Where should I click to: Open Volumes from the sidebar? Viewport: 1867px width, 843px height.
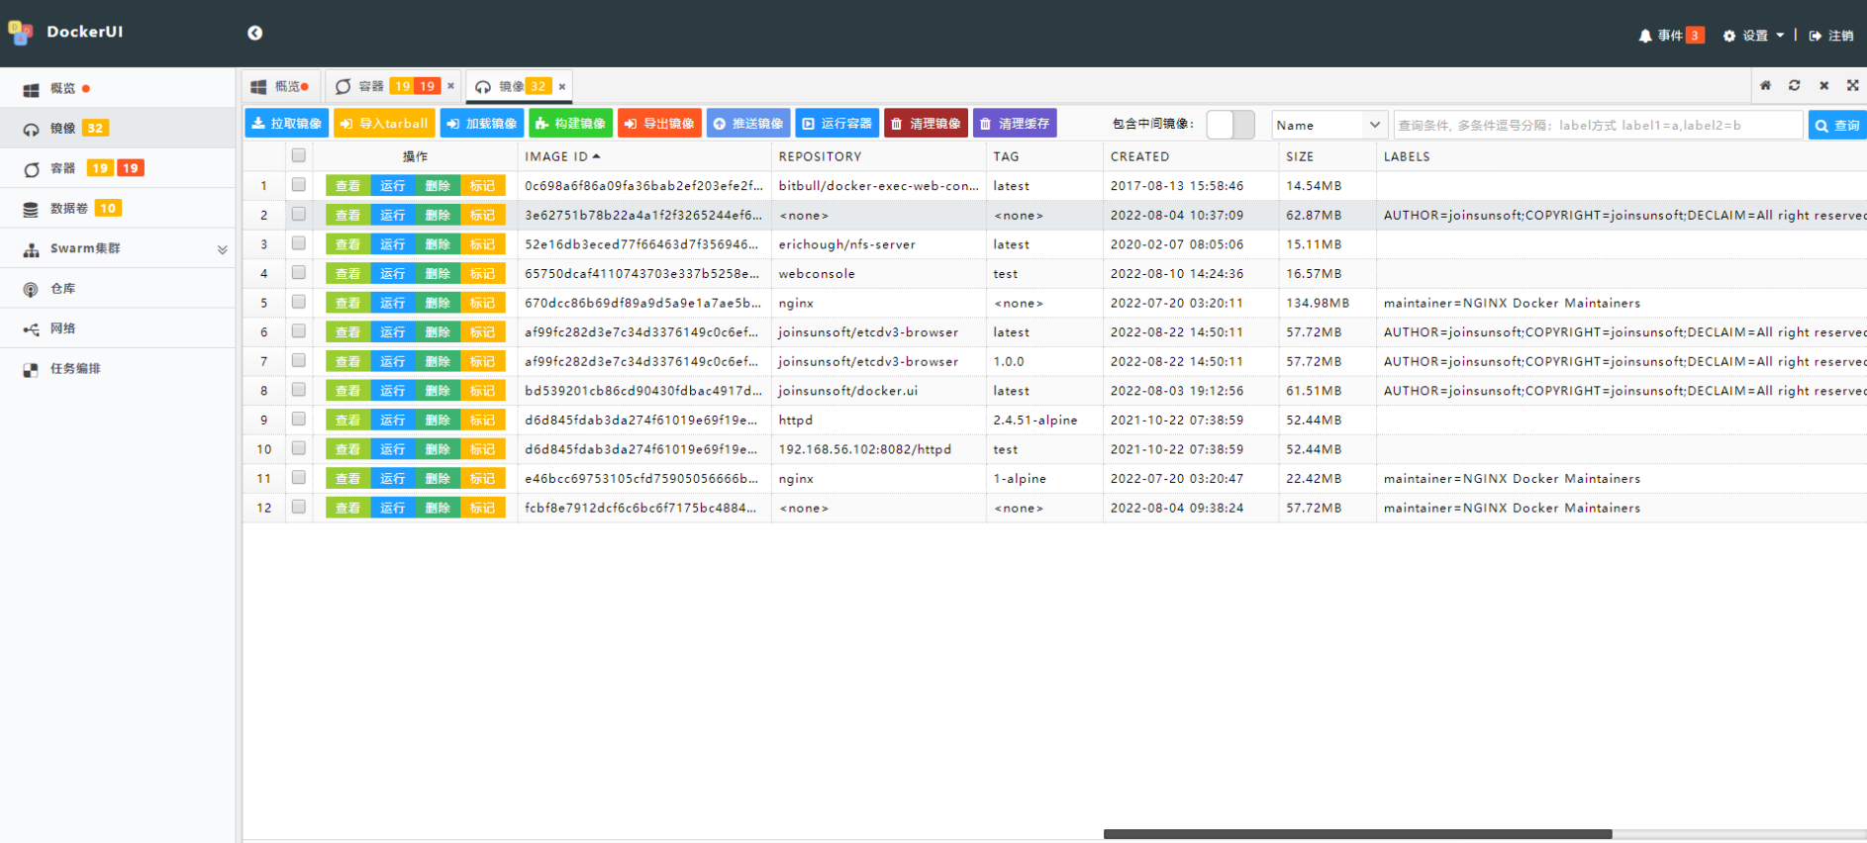tap(69, 209)
